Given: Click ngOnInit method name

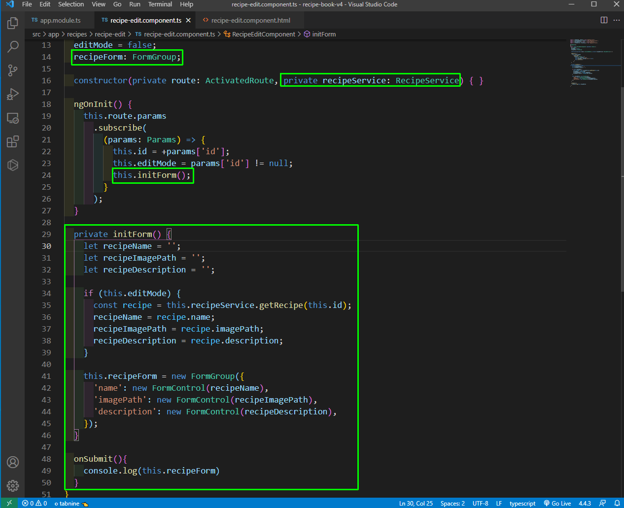Looking at the screenshot, I should point(93,104).
